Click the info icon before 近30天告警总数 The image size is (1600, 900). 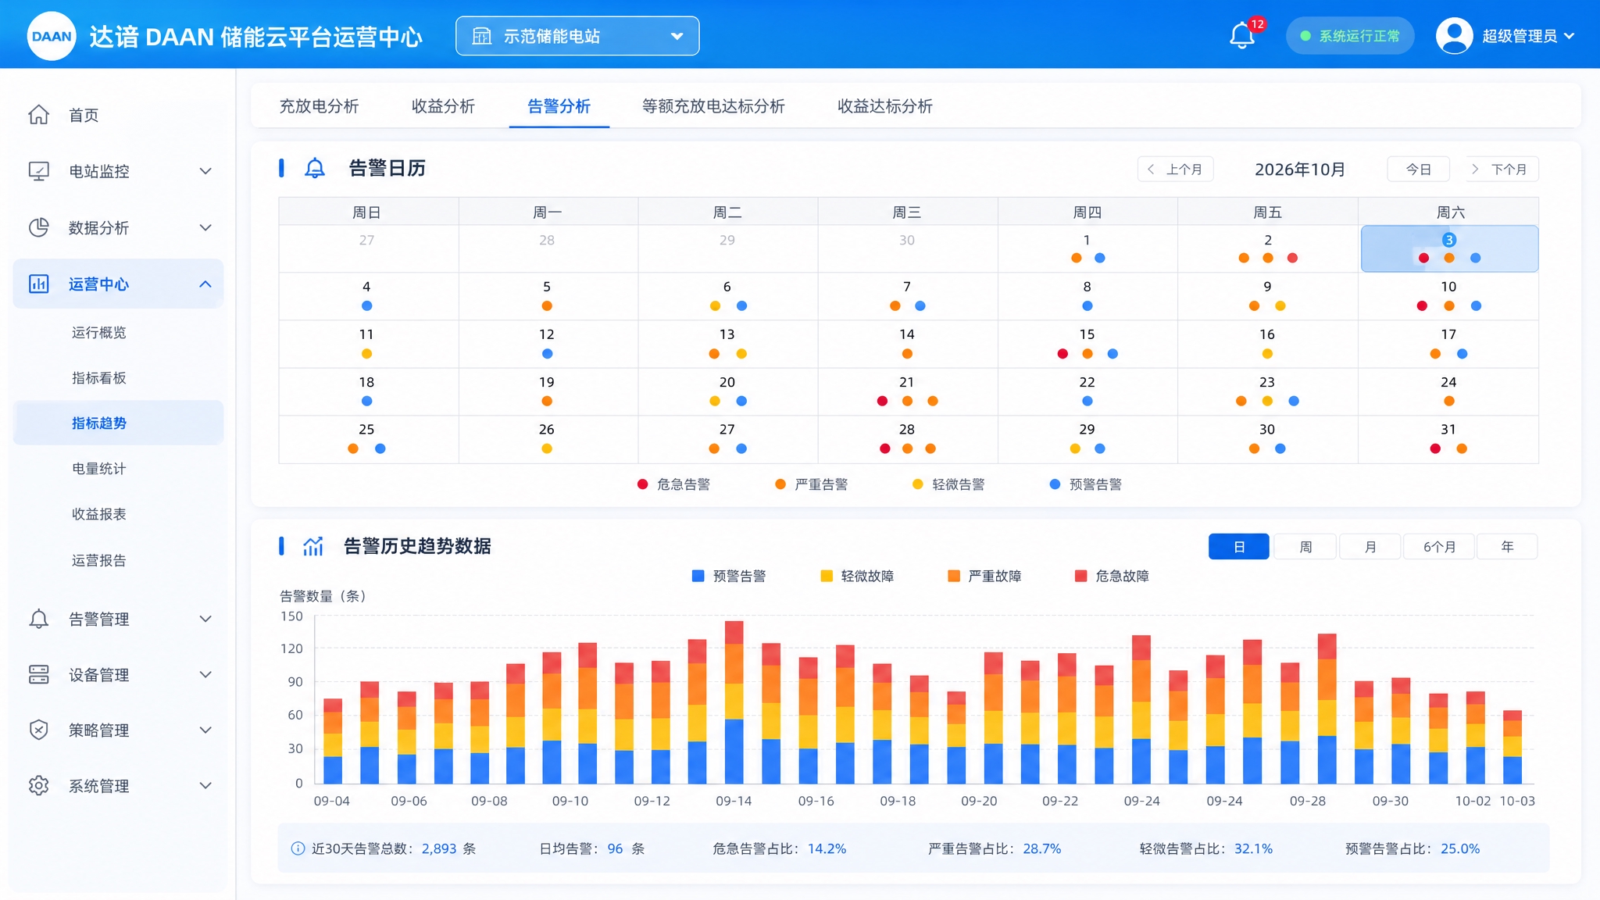coord(298,848)
